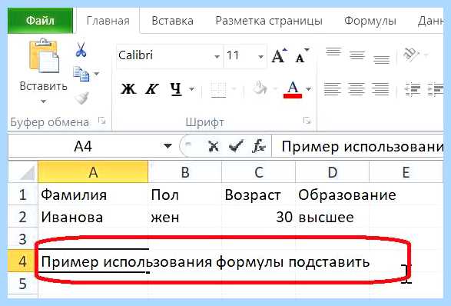Select column C header
This screenshot has height=306, width=451.
coord(259,172)
